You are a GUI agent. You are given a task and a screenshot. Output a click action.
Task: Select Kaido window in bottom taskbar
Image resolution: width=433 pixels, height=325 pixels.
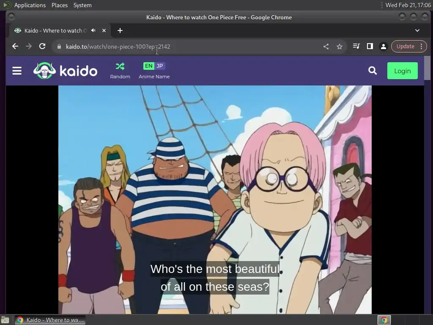[x=50, y=320]
